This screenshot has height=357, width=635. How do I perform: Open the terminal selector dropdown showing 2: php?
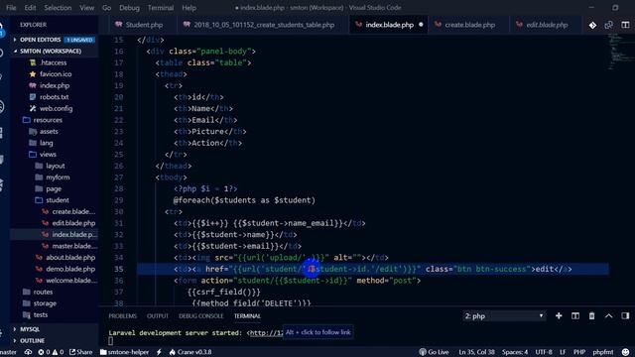[504, 315]
